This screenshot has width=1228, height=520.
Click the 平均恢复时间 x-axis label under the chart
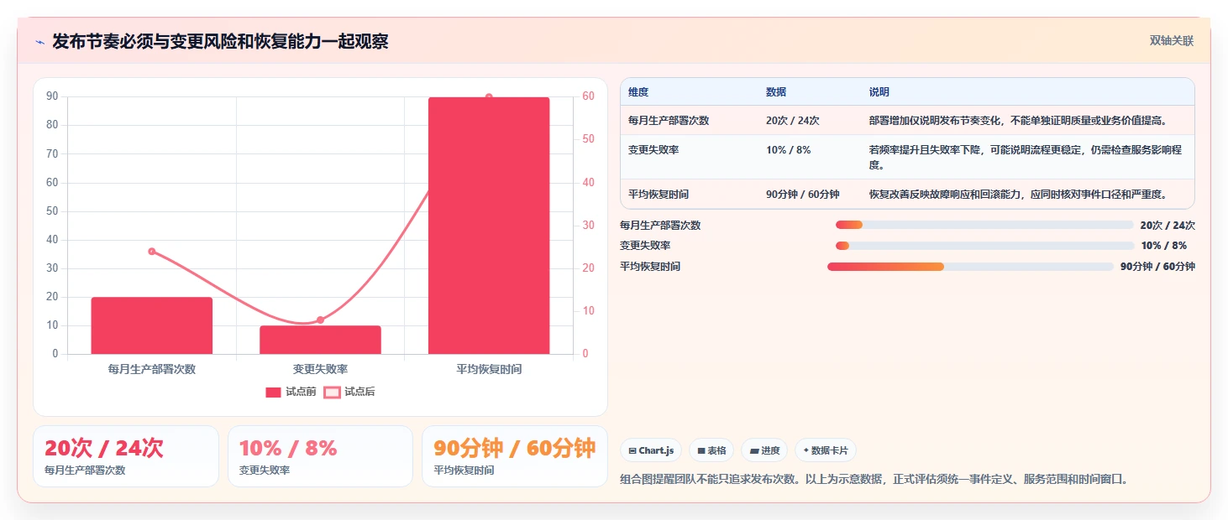pyautogui.click(x=489, y=369)
